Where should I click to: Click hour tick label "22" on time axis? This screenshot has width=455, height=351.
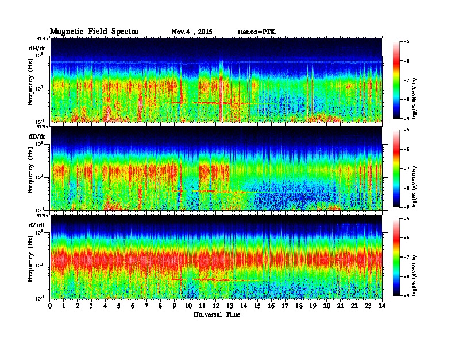354,306
